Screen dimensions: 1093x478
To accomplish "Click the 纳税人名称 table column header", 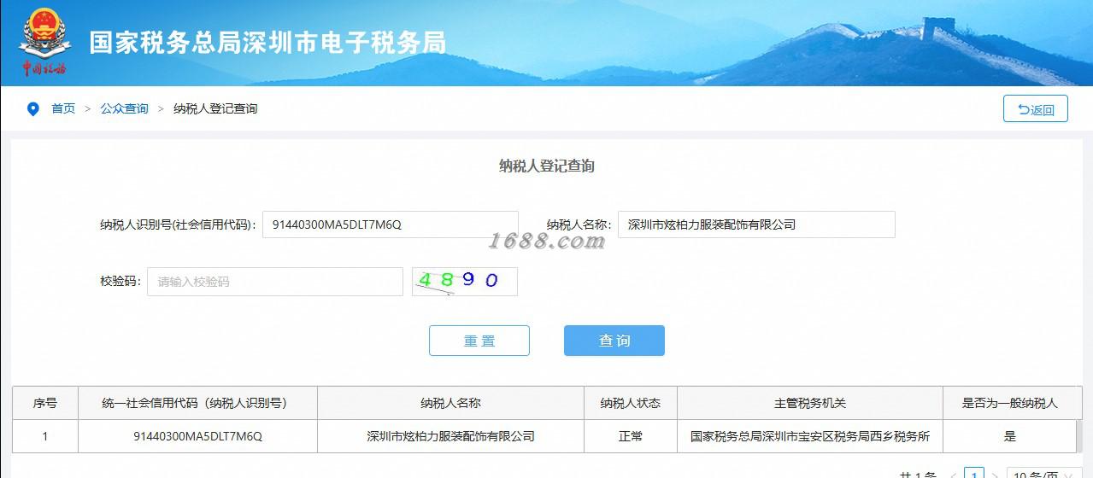I will [x=450, y=403].
